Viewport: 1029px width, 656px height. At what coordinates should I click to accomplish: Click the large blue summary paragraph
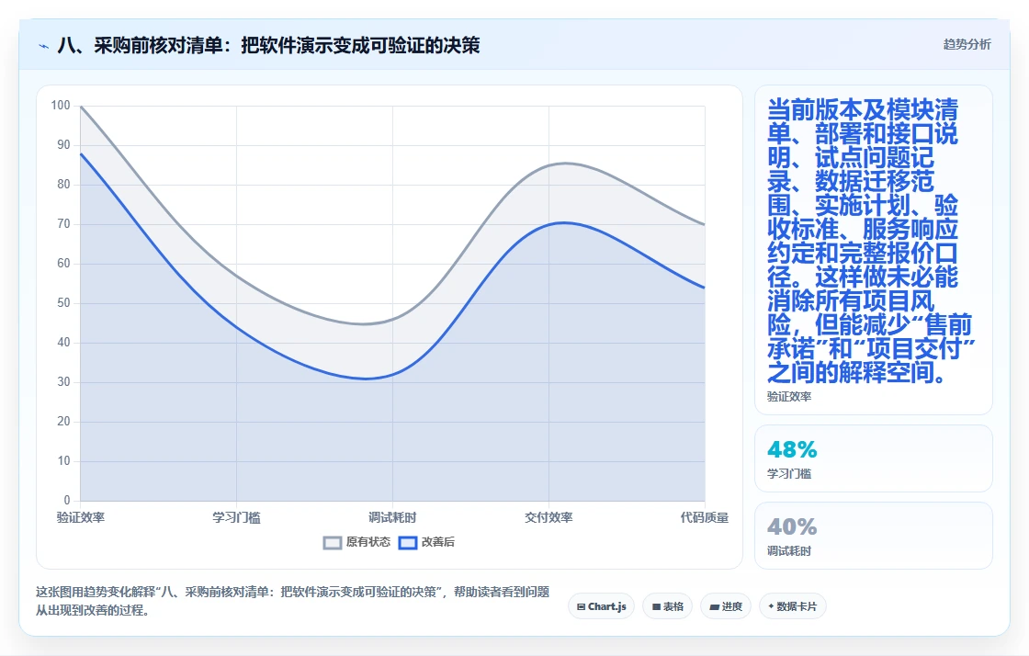point(870,241)
